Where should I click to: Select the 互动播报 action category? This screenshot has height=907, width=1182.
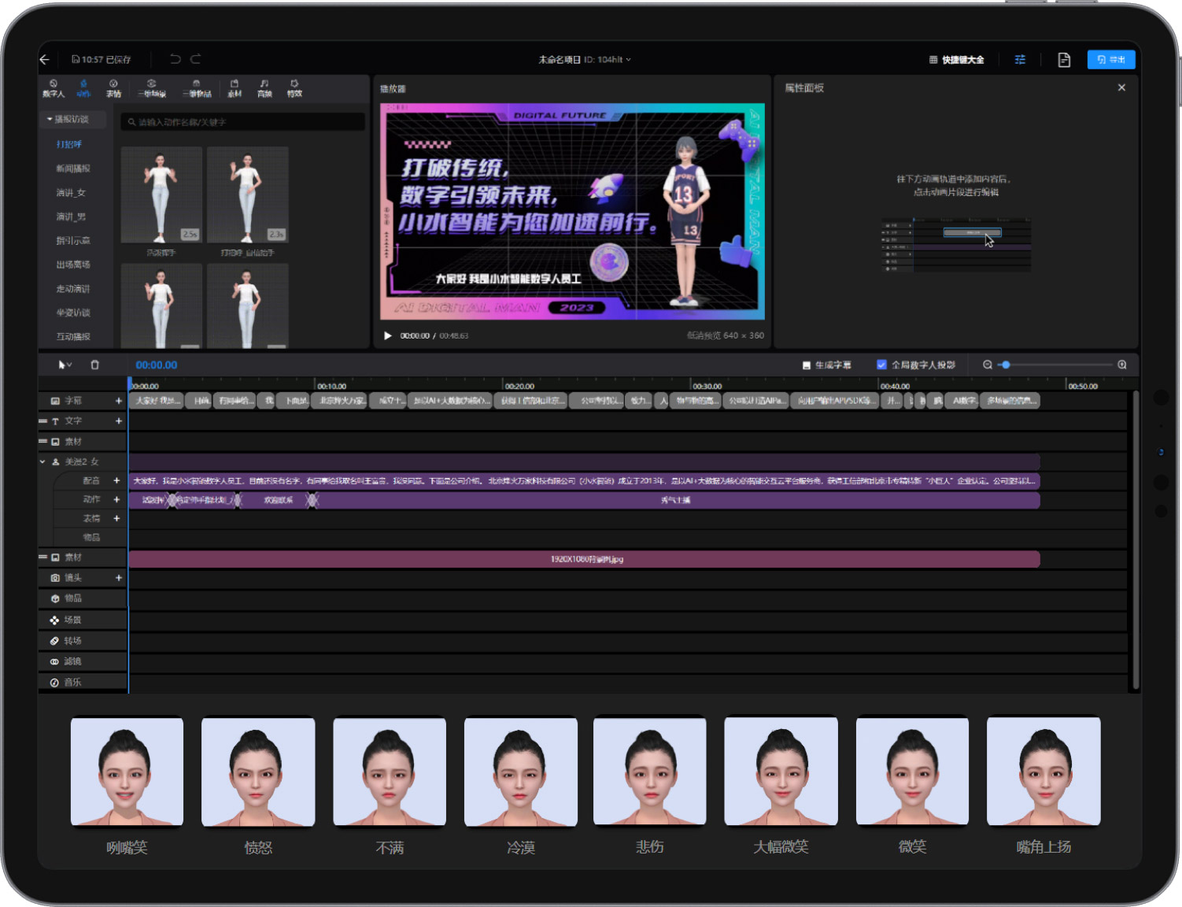point(73,336)
